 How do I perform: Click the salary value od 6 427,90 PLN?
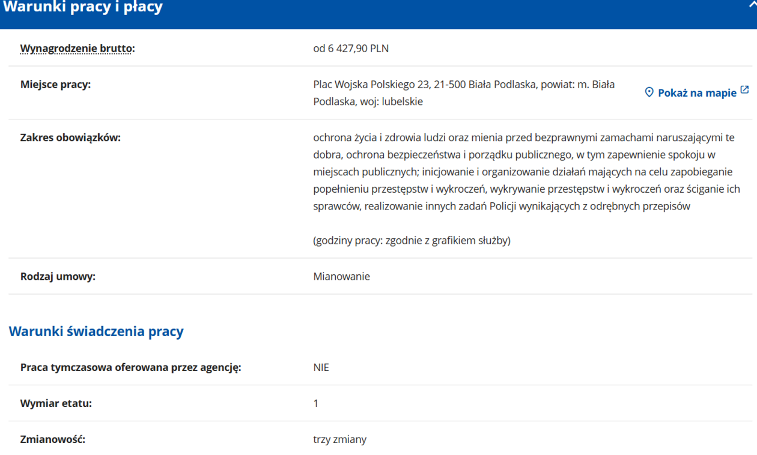351,49
